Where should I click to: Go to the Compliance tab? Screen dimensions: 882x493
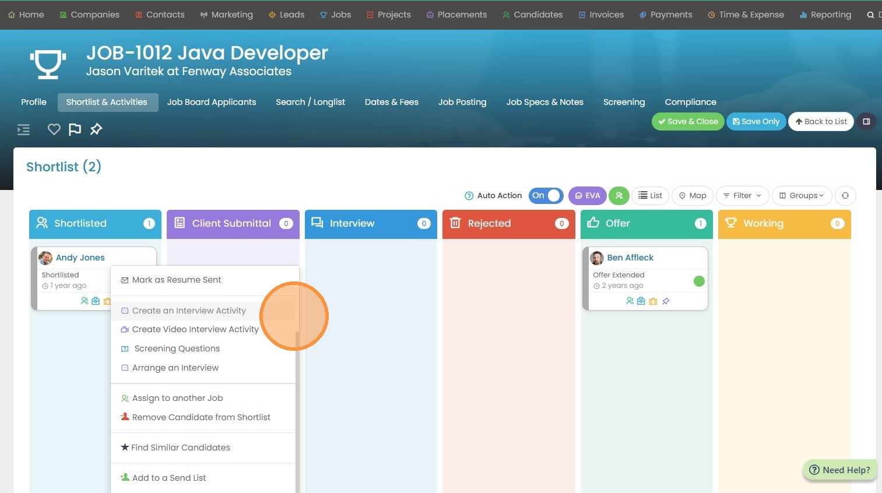coord(691,102)
